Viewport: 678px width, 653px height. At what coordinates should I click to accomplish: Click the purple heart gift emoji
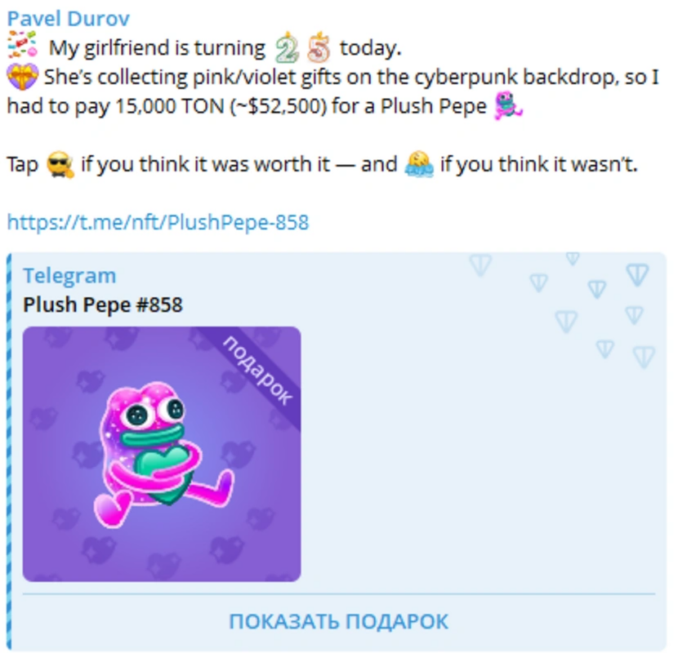pyautogui.click(x=23, y=77)
